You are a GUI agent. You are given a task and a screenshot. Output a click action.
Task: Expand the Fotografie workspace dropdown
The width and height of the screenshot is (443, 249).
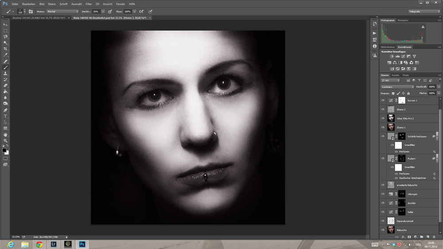pyautogui.click(x=424, y=11)
